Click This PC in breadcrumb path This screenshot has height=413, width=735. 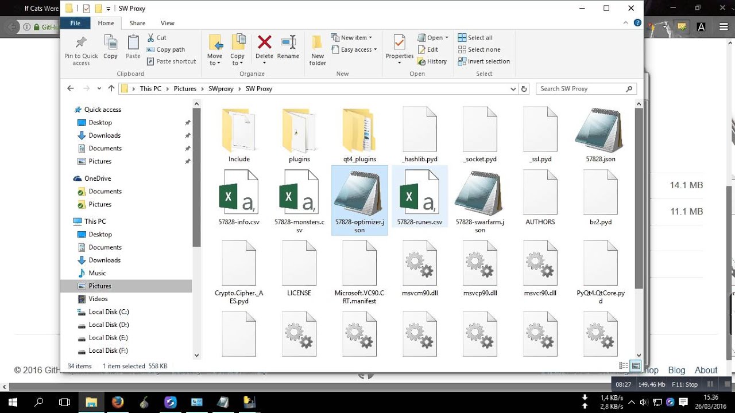150,89
